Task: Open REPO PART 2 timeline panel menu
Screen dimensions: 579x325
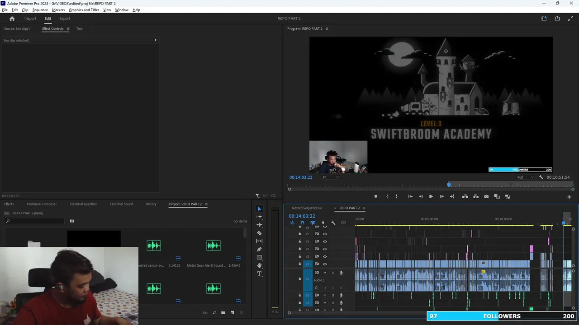Action: 364,208
